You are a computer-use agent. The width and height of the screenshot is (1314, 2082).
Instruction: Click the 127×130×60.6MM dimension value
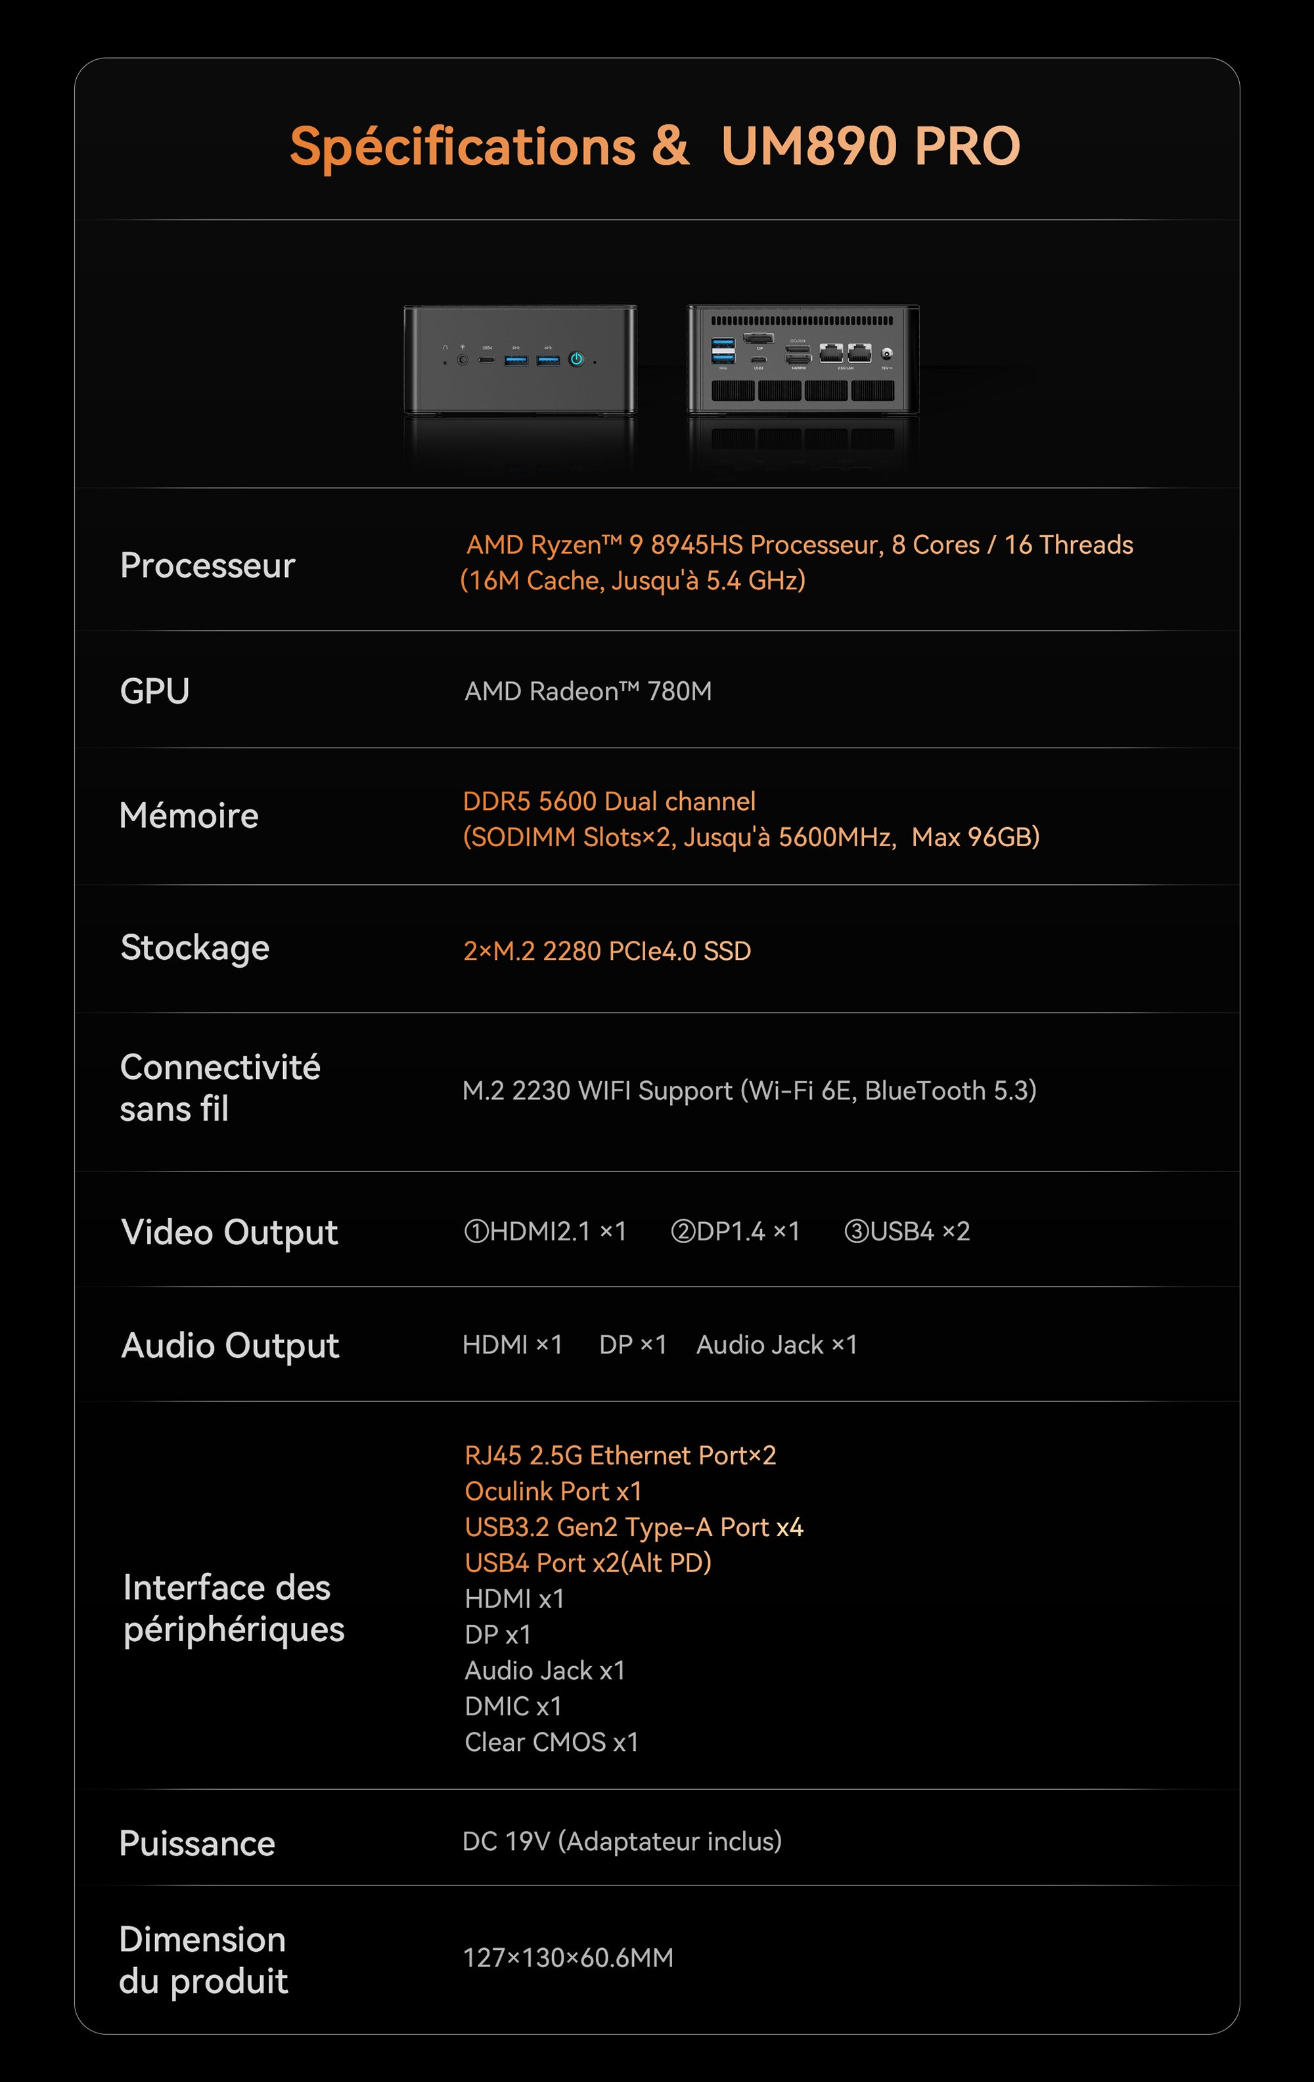pos(568,1957)
